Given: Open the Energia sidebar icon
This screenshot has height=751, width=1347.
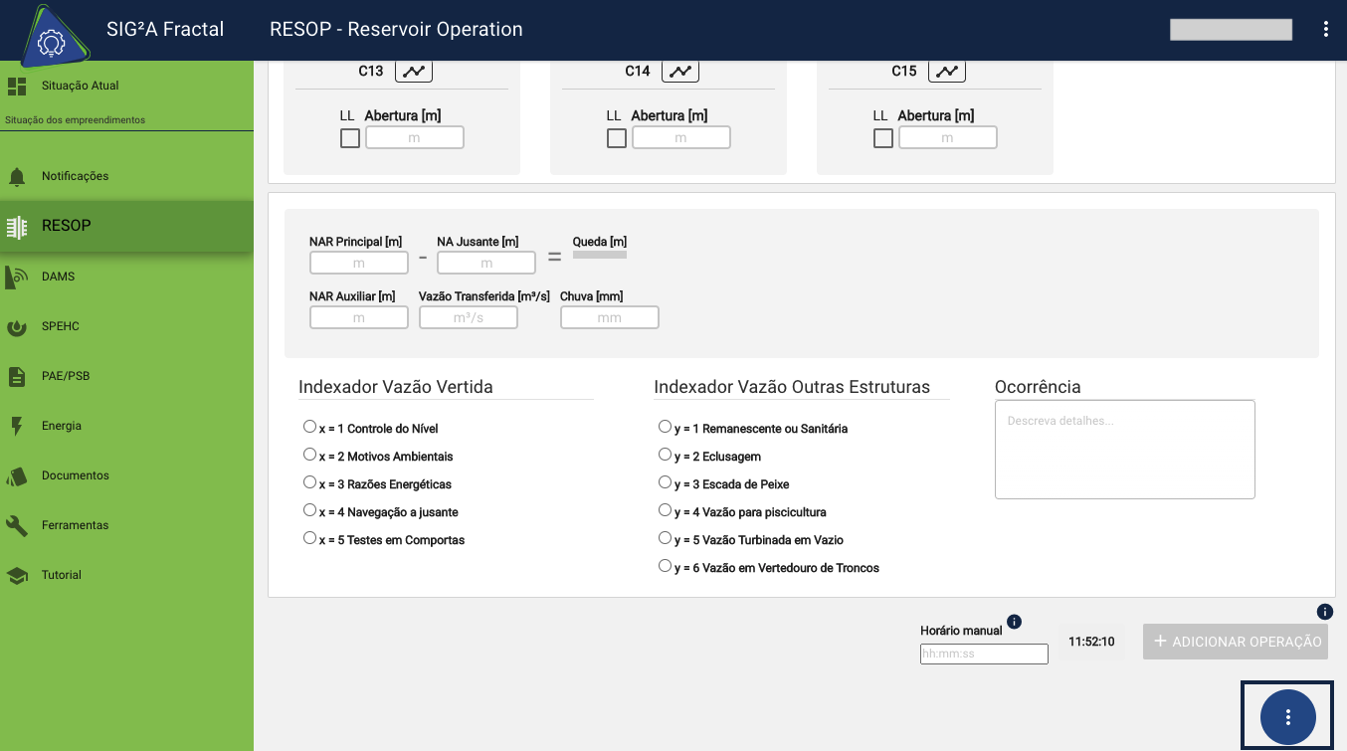Looking at the screenshot, I should tap(16, 425).
